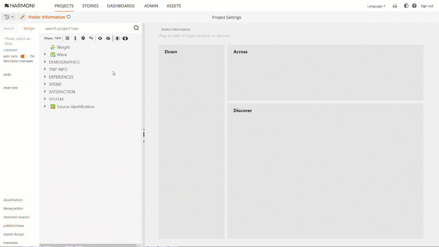Expand the TRIP INFO folder
This screenshot has height=247, width=439.
pos(45,69)
